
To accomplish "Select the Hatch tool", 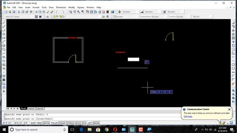I will pos(4,76).
